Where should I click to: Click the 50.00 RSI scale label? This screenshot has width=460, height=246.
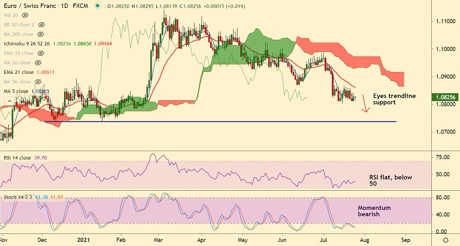coord(443,174)
